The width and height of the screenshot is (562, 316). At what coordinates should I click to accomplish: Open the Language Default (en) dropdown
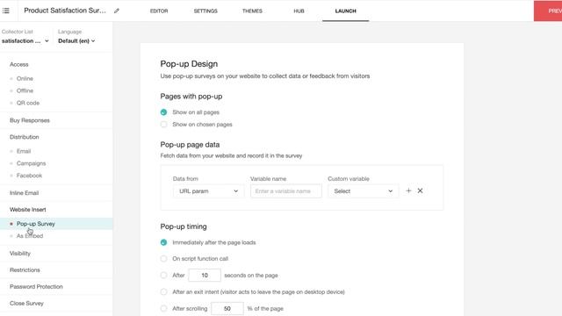point(76,41)
